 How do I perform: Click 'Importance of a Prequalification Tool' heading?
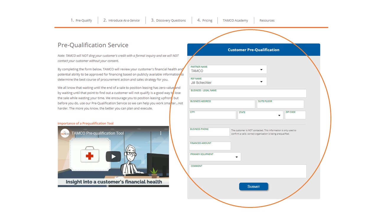point(86,123)
